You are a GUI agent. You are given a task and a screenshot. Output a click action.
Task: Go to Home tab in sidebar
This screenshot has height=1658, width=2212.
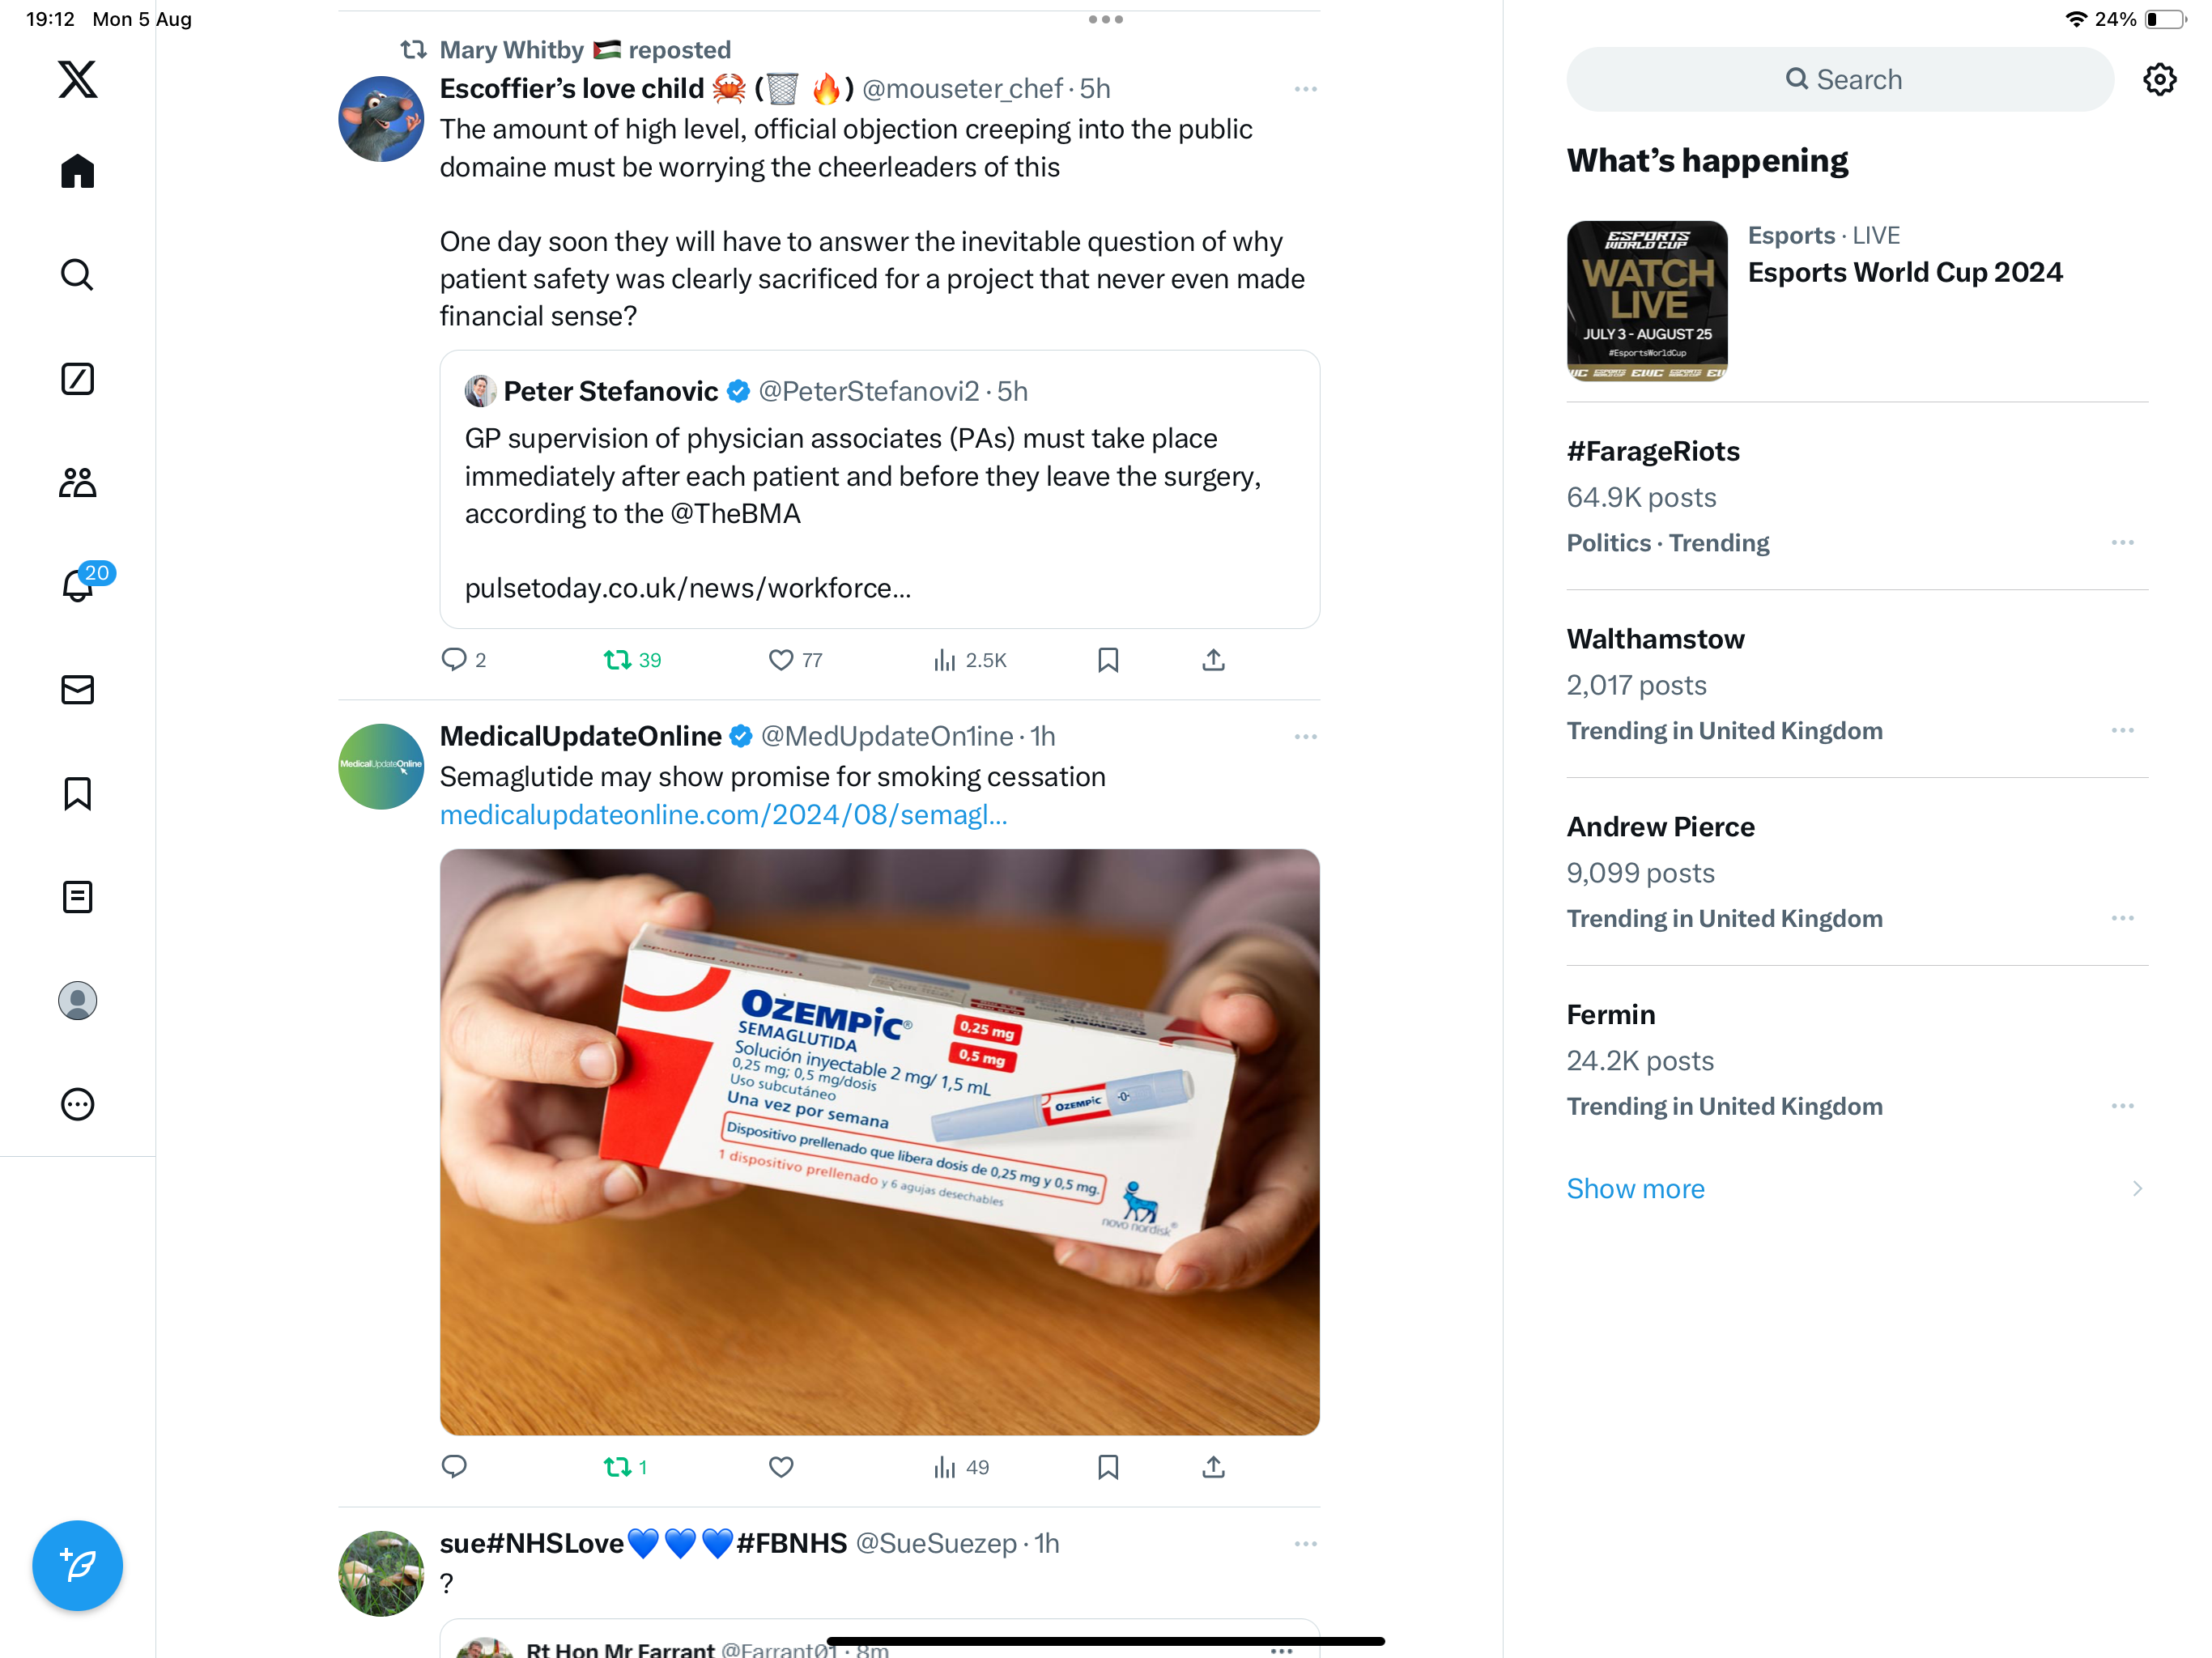pyautogui.click(x=77, y=171)
